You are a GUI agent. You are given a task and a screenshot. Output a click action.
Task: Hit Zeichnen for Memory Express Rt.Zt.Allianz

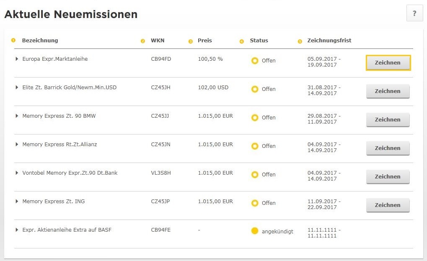pos(388,148)
